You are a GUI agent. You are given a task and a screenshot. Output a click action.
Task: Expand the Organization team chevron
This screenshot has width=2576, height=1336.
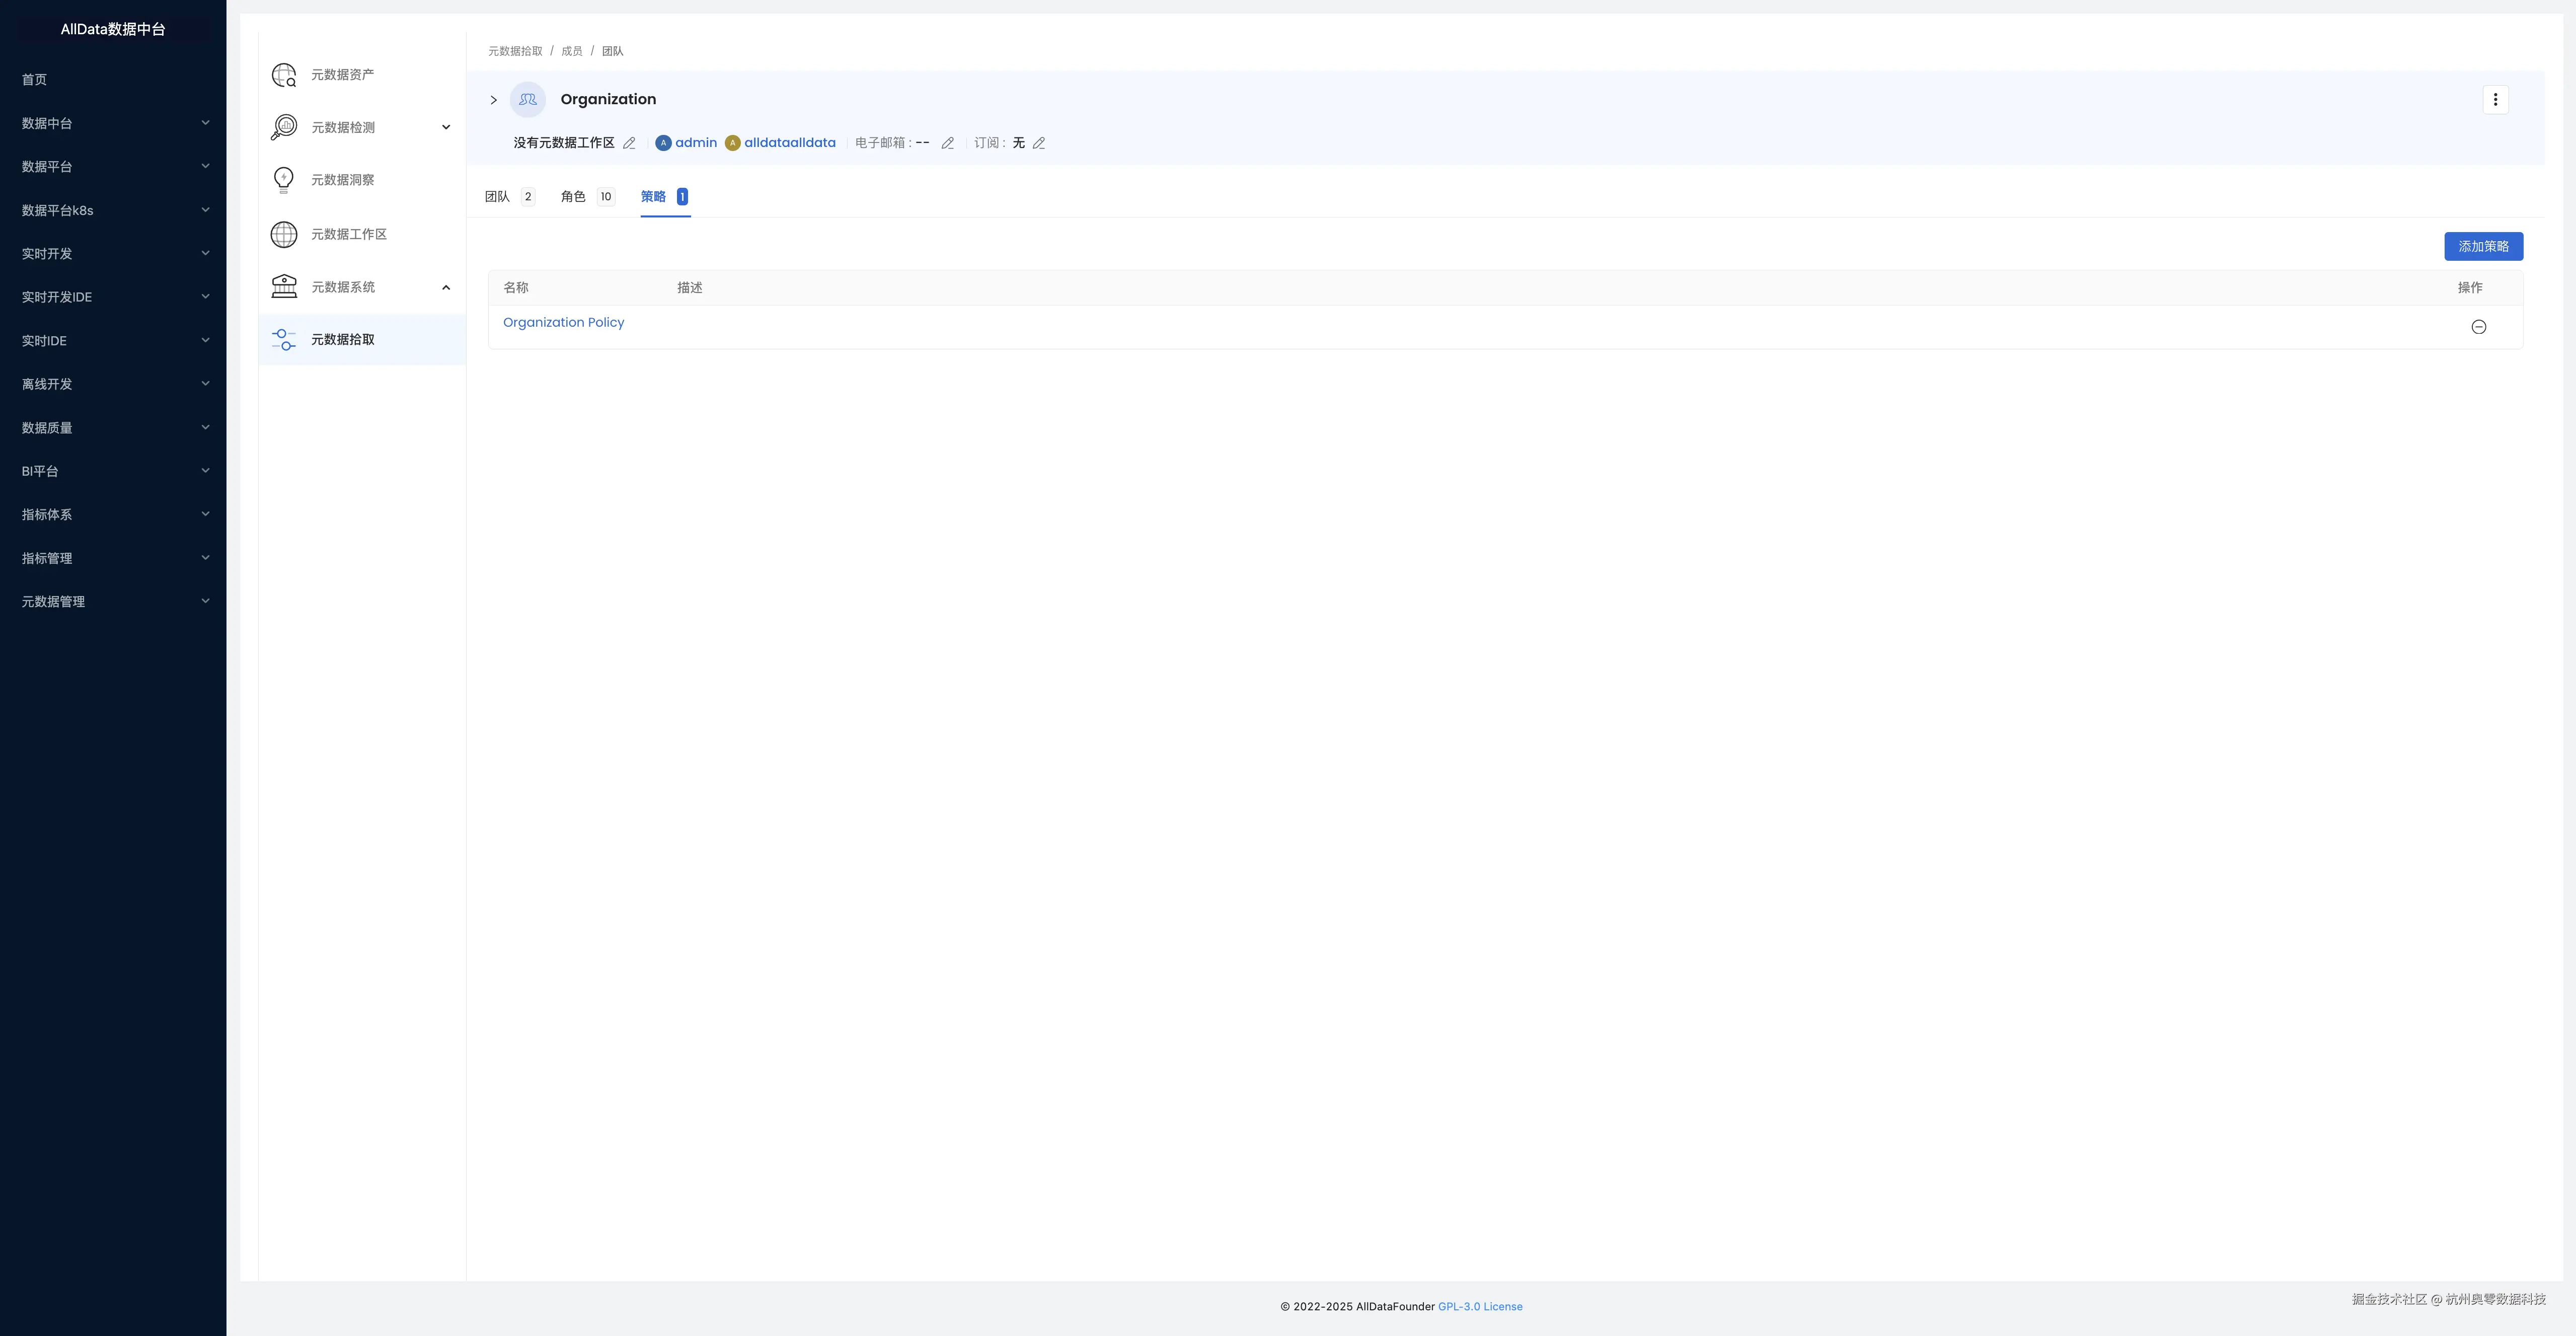[x=494, y=100]
